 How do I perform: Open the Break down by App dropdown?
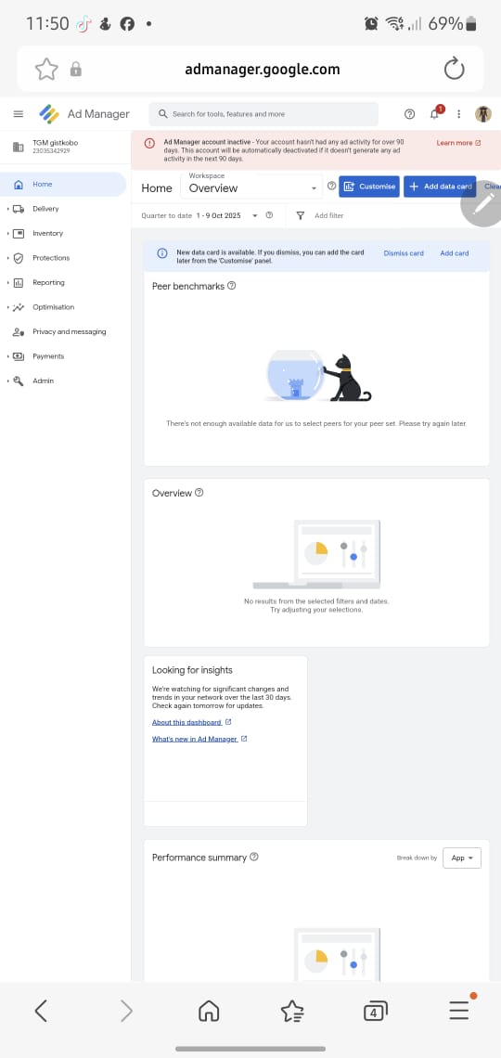[x=462, y=858]
